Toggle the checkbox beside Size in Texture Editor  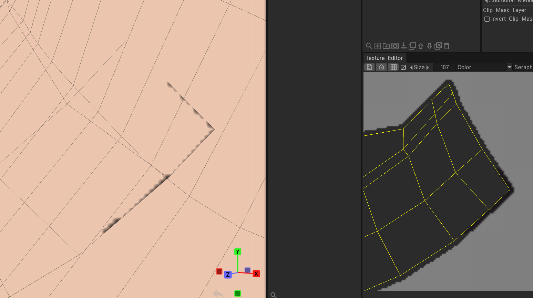(x=403, y=68)
